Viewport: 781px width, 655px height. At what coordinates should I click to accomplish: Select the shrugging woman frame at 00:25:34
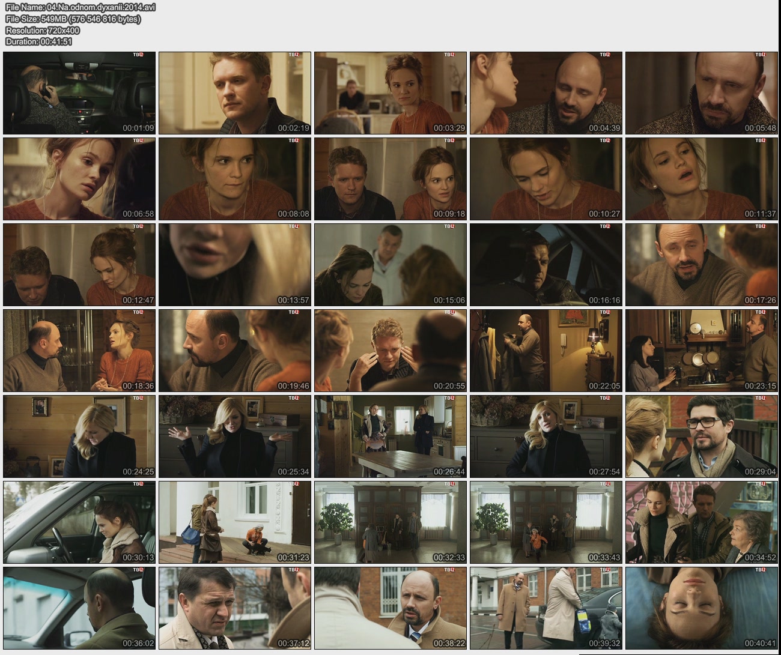tap(234, 436)
